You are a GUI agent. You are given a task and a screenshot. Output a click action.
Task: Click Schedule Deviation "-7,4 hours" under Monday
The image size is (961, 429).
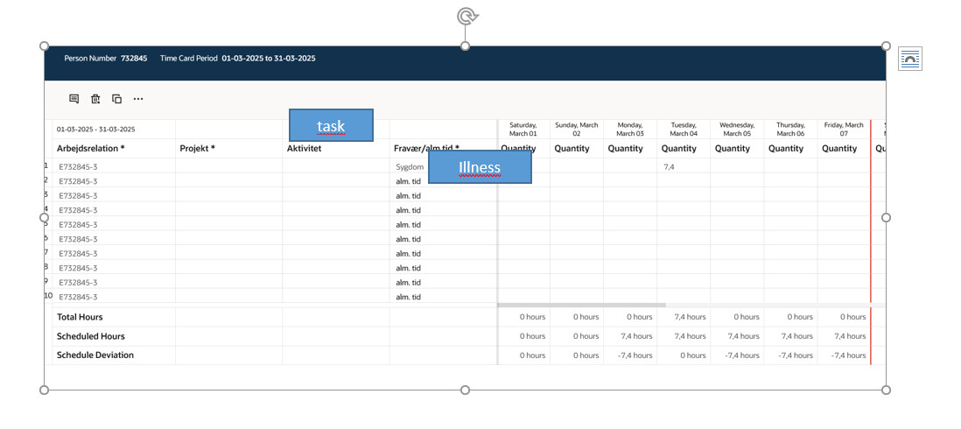pos(635,355)
